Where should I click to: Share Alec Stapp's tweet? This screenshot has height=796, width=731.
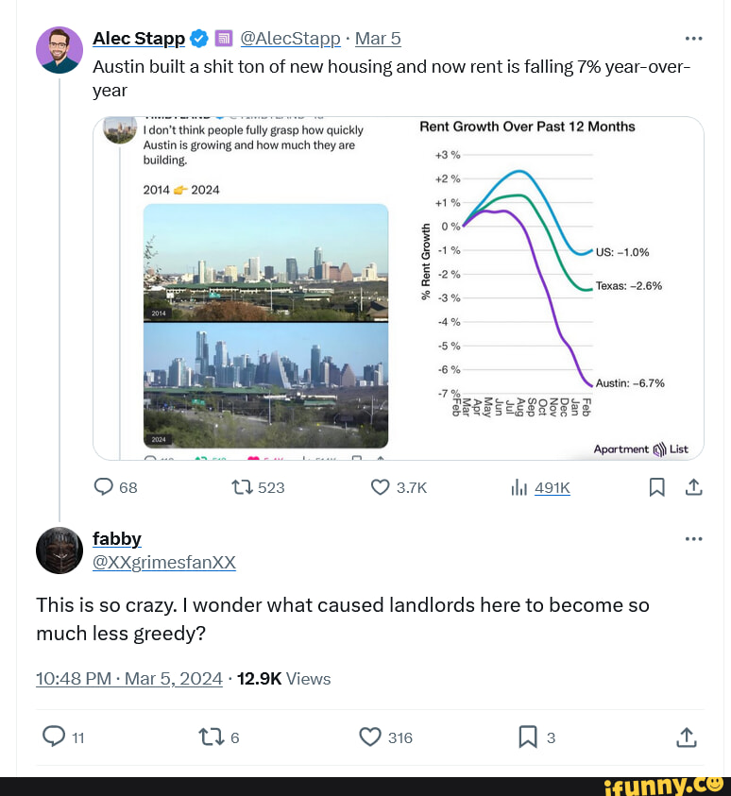[x=693, y=487]
